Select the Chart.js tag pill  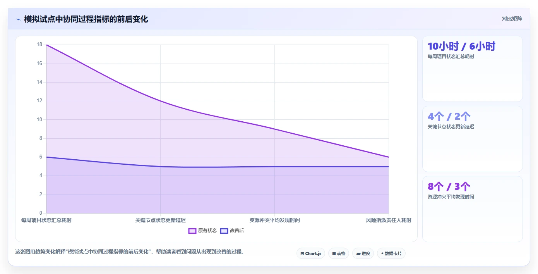(x=311, y=253)
